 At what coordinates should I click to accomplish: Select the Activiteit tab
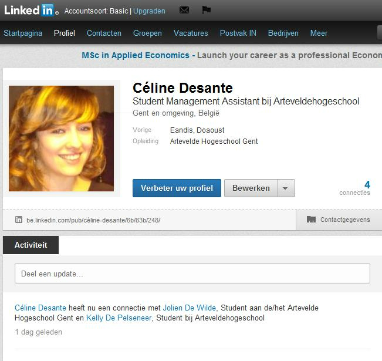pos(31,245)
